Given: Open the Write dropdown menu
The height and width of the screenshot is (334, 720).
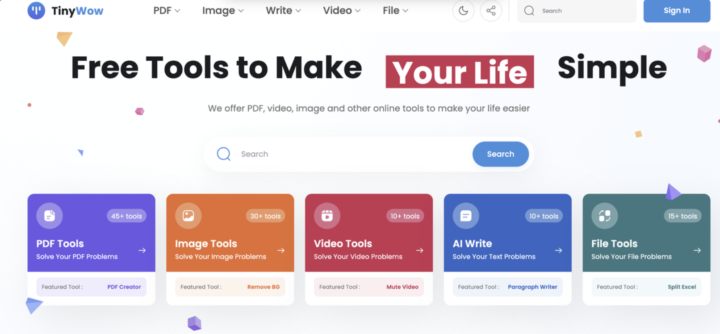Looking at the screenshot, I should 283,11.
